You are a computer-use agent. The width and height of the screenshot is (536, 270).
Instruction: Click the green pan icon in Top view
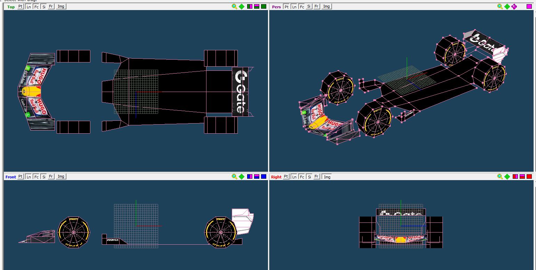tap(242, 7)
